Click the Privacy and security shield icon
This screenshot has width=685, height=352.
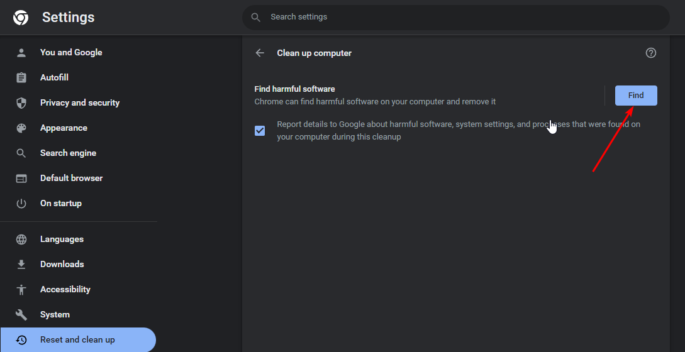click(x=21, y=103)
